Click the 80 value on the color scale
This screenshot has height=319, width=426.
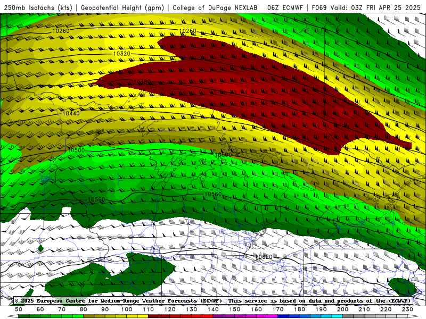(x=84, y=309)
